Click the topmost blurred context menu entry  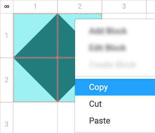(x=108, y=31)
